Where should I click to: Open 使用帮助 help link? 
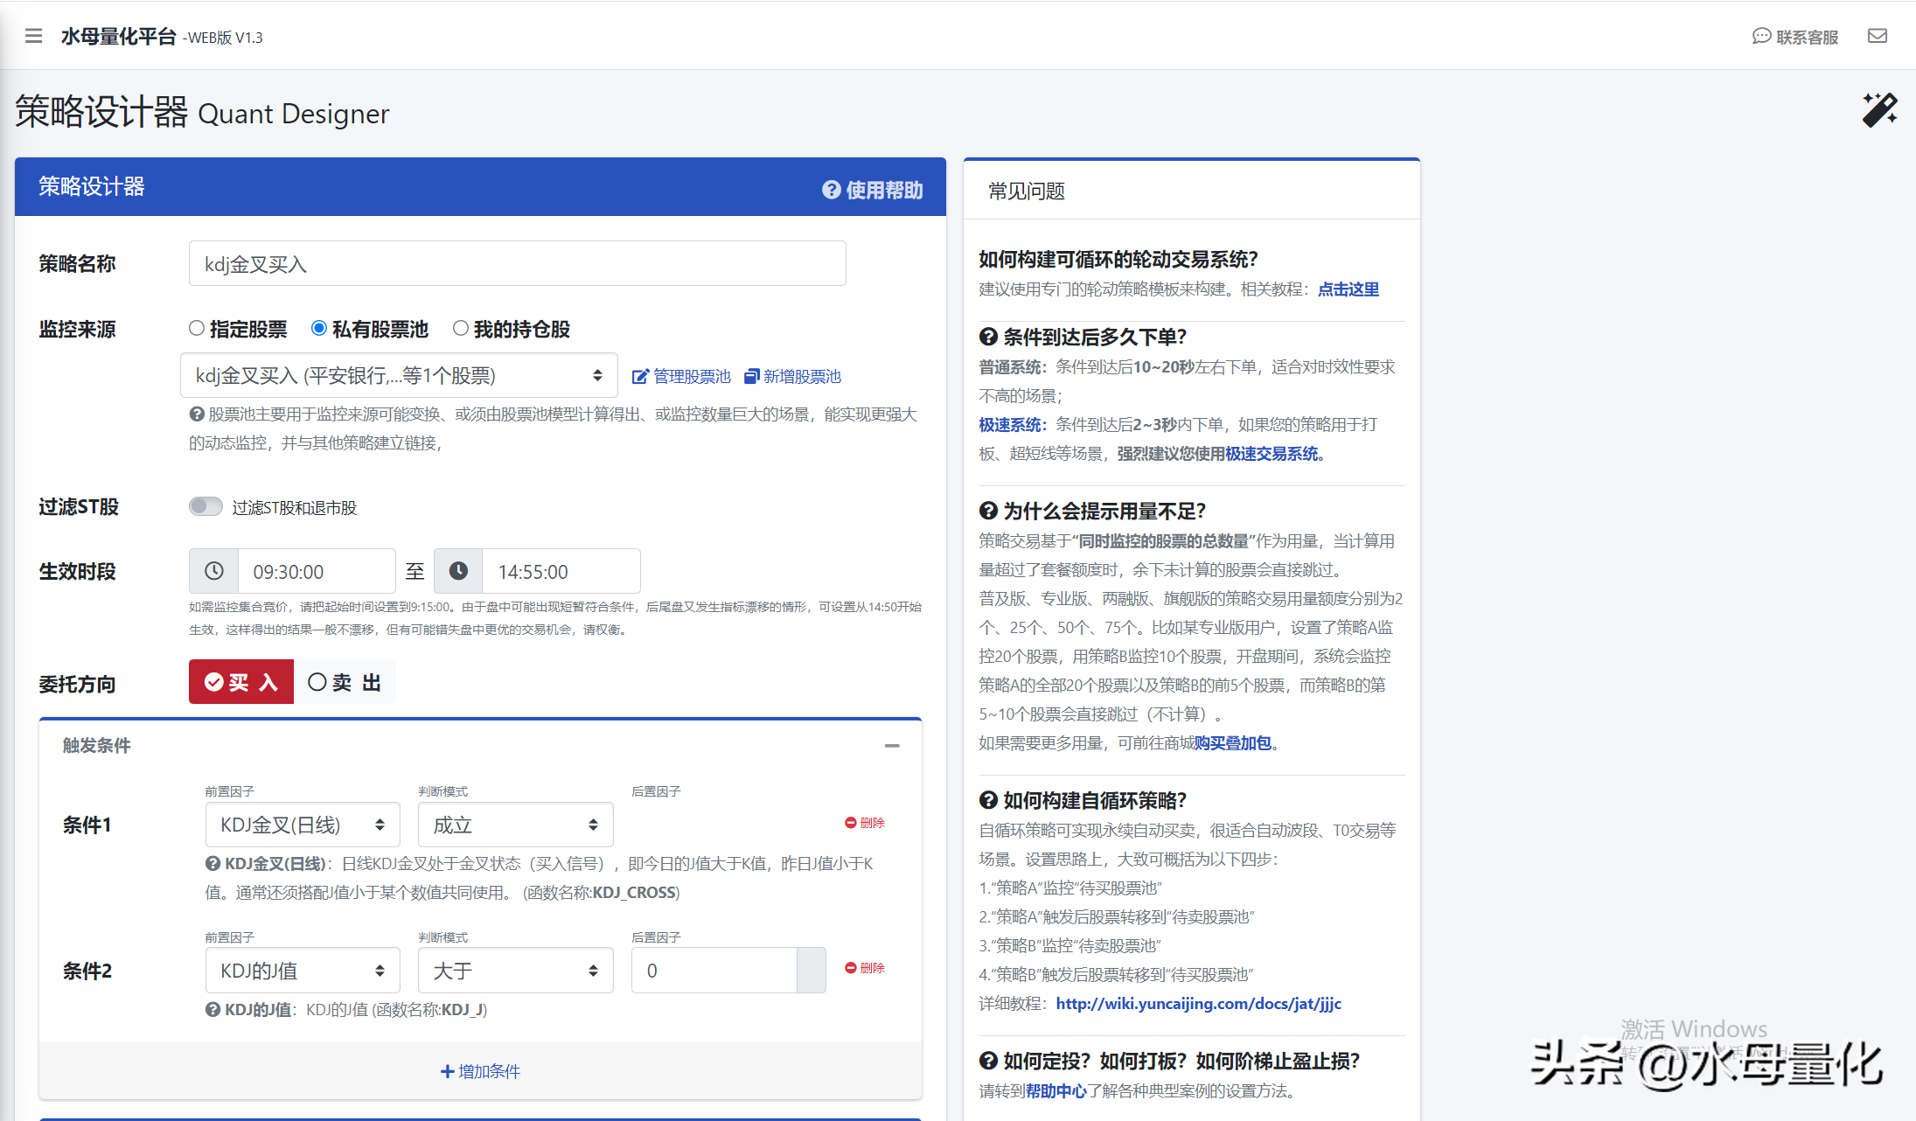(x=873, y=190)
